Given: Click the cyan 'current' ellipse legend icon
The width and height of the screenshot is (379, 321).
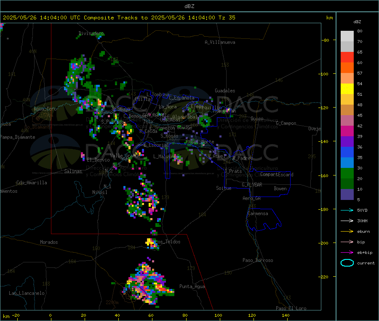Looking at the screenshot, I should [347, 263].
